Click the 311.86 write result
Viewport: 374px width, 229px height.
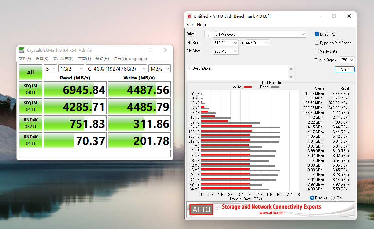tap(139, 123)
